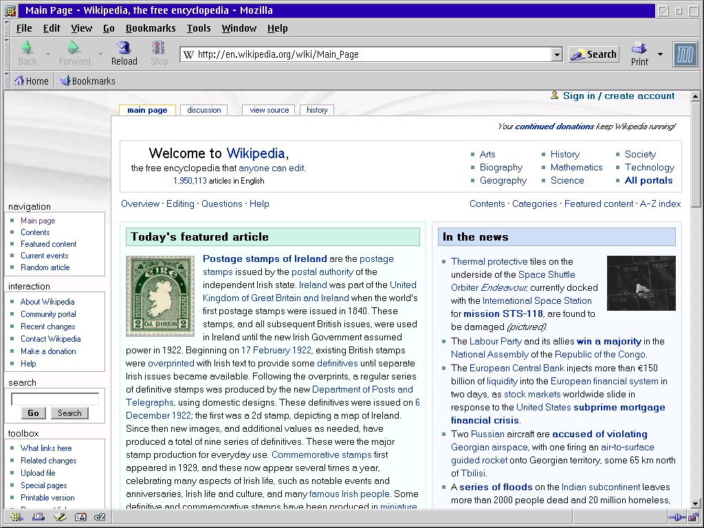The image size is (704, 528).
Task: Click the Mozilla window menu icon in title bar
Action: pyautogui.click(x=10, y=10)
